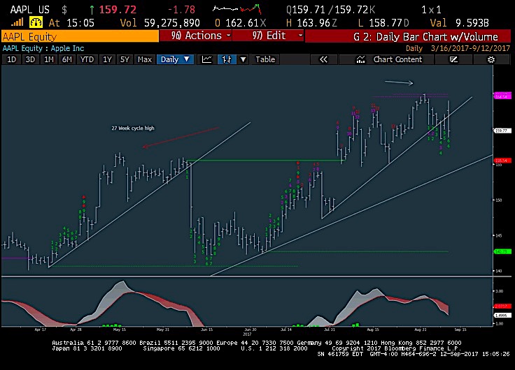Image resolution: width=515 pixels, height=370 pixels.
Task: Select the 3D range button
Action: coord(30,59)
